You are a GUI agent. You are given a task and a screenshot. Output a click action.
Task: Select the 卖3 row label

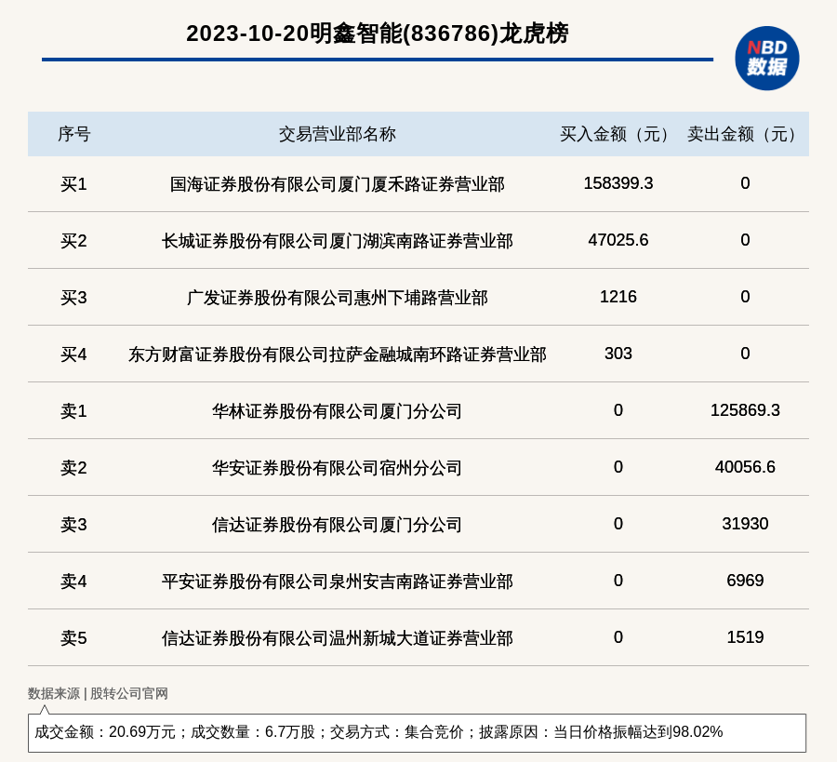(x=73, y=525)
